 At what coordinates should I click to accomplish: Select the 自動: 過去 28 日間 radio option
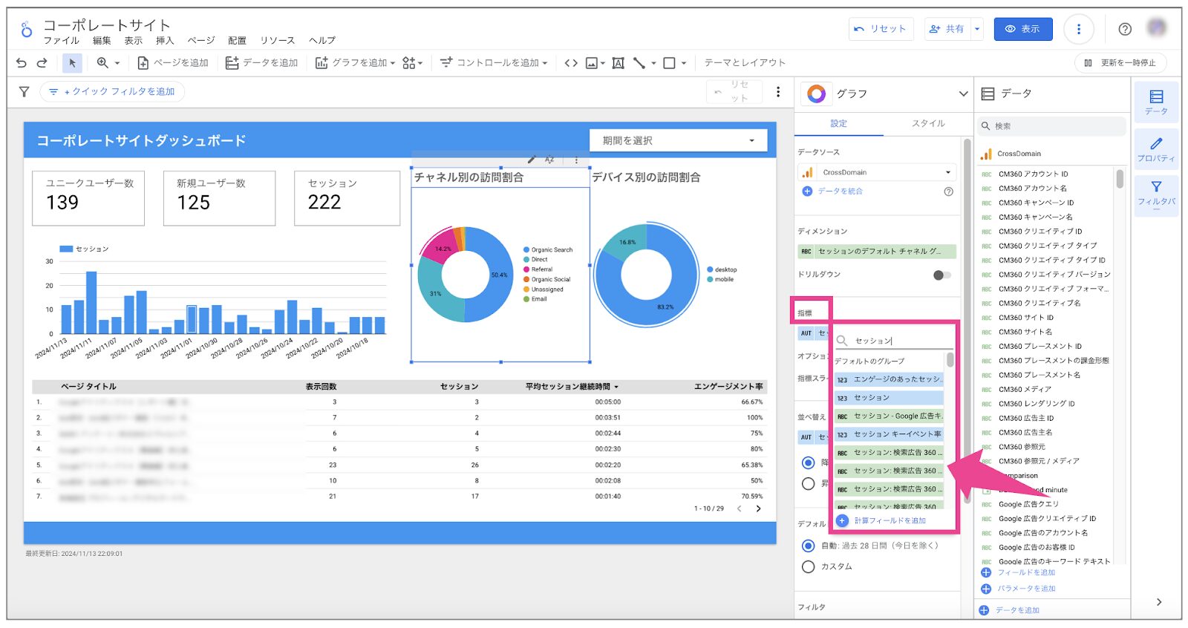pos(809,546)
